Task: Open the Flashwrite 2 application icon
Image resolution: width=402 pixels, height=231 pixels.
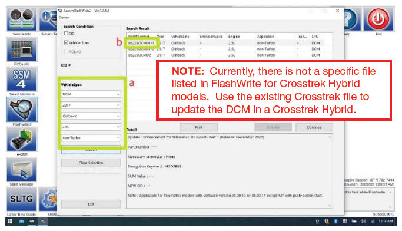Action: (x=22, y=110)
